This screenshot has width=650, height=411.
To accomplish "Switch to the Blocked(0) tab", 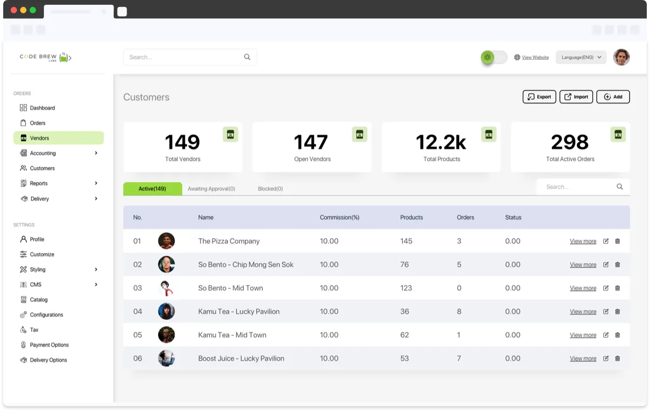I will coord(270,189).
